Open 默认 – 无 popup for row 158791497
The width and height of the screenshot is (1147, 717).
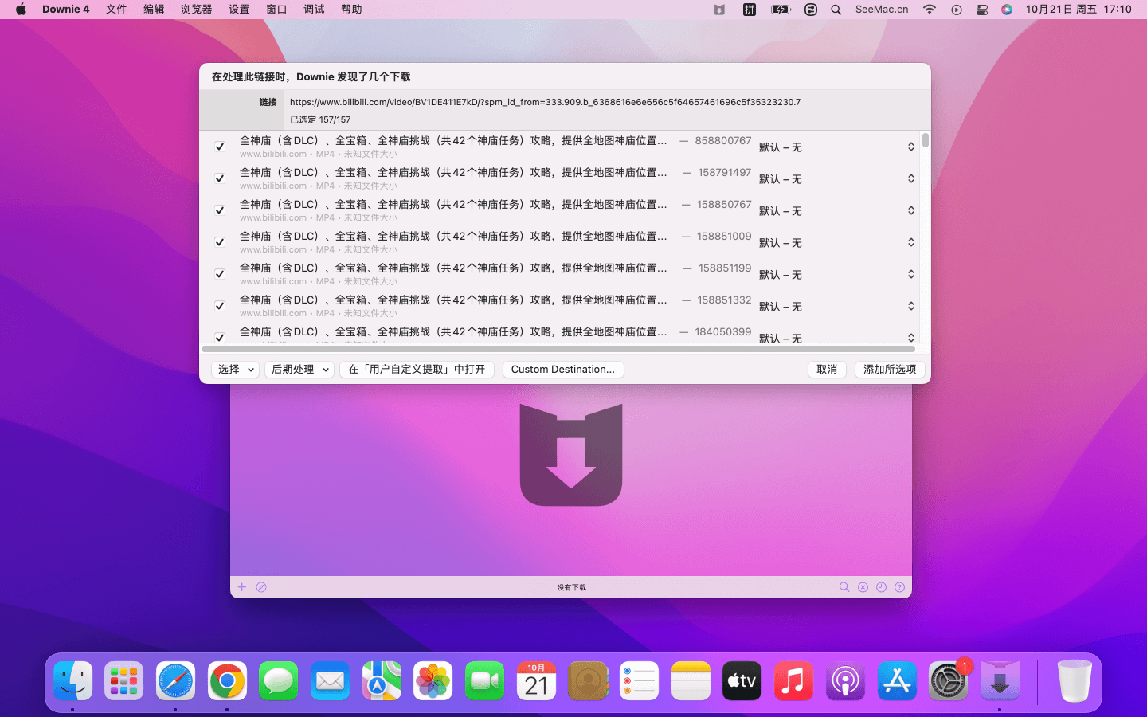[836, 179]
